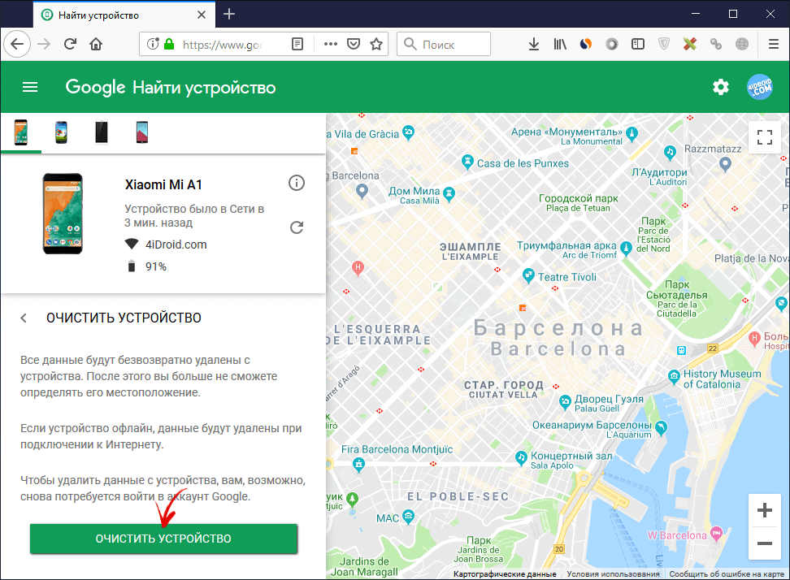Zoom out on the map

click(764, 543)
